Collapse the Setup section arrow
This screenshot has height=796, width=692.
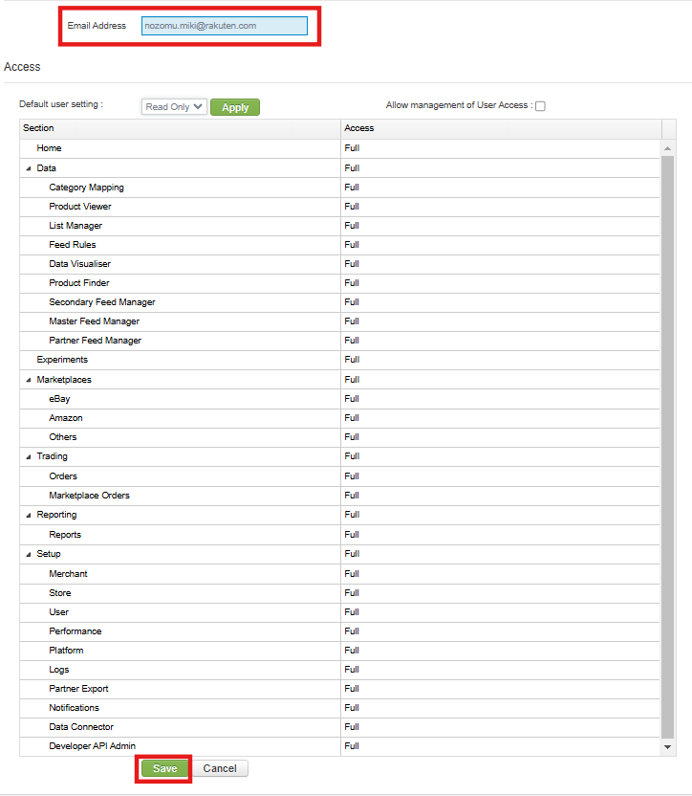pyautogui.click(x=29, y=554)
